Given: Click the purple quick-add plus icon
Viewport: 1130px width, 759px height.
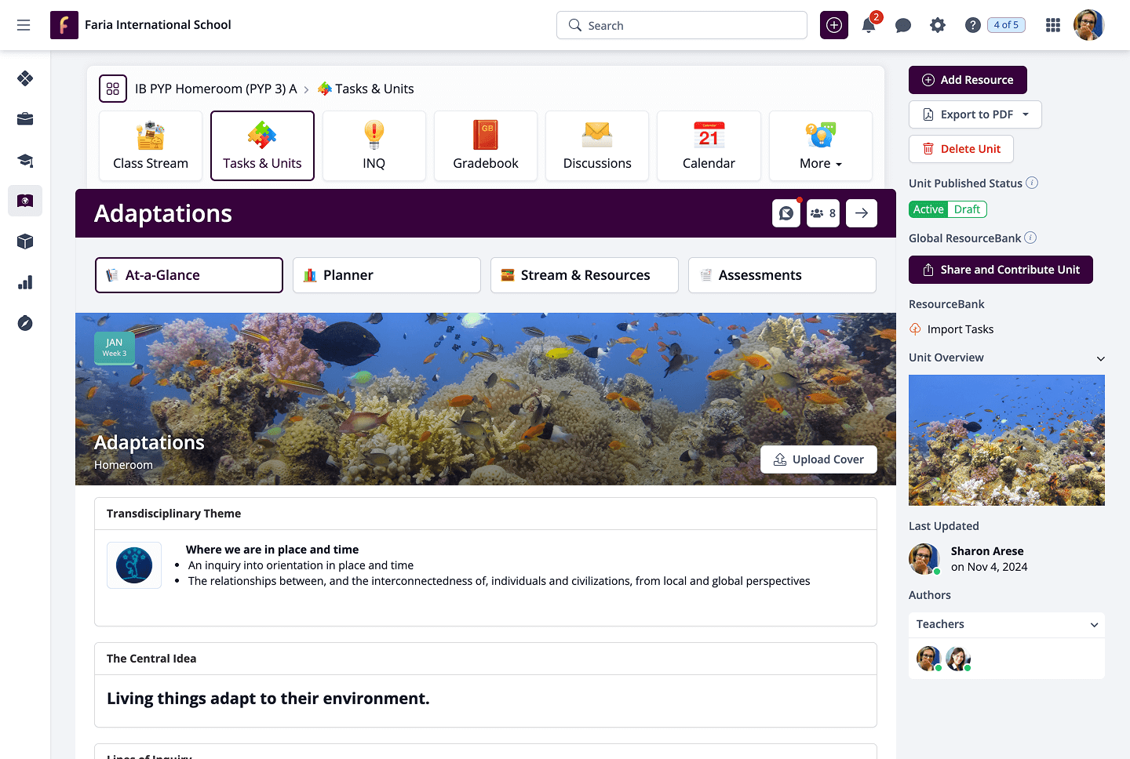Looking at the screenshot, I should (834, 25).
